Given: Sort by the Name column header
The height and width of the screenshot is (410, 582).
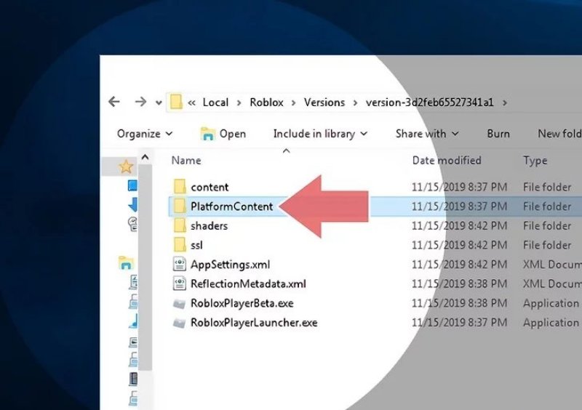Looking at the screenshot, I should click(x=186, y=160).
